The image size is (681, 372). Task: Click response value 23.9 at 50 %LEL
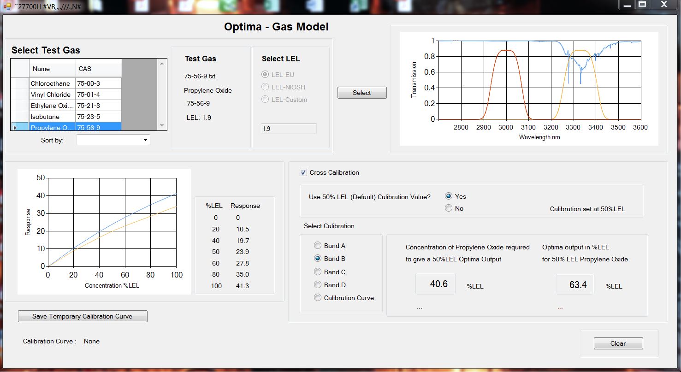point(242,252)
